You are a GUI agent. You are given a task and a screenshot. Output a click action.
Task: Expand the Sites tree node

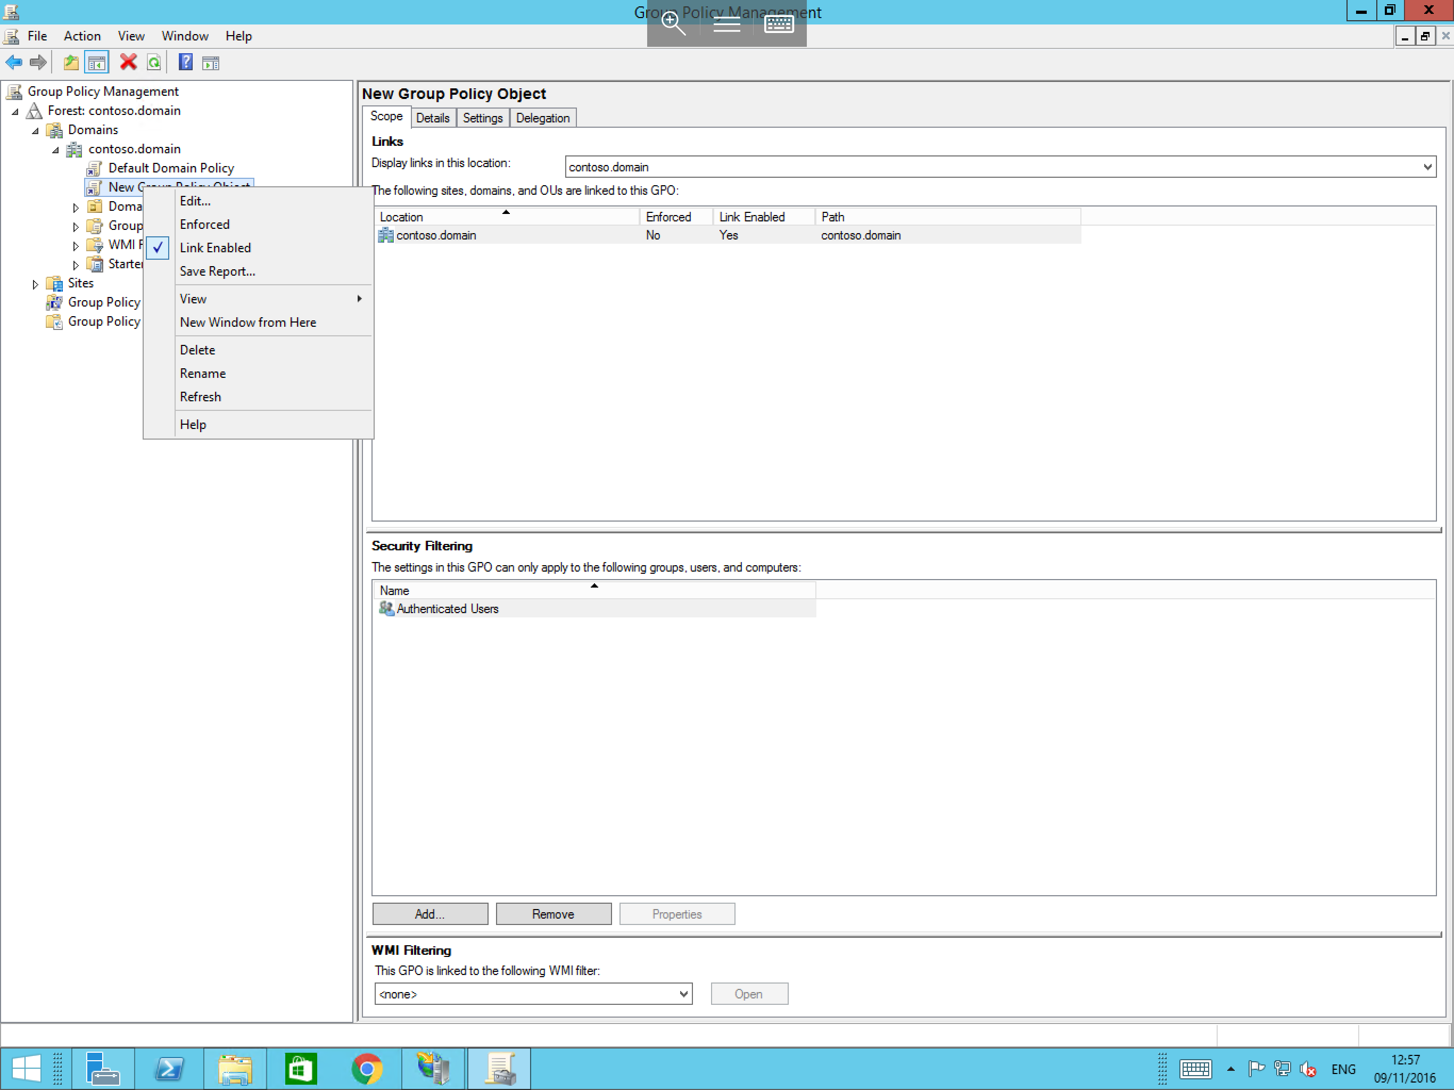[35, 284]
